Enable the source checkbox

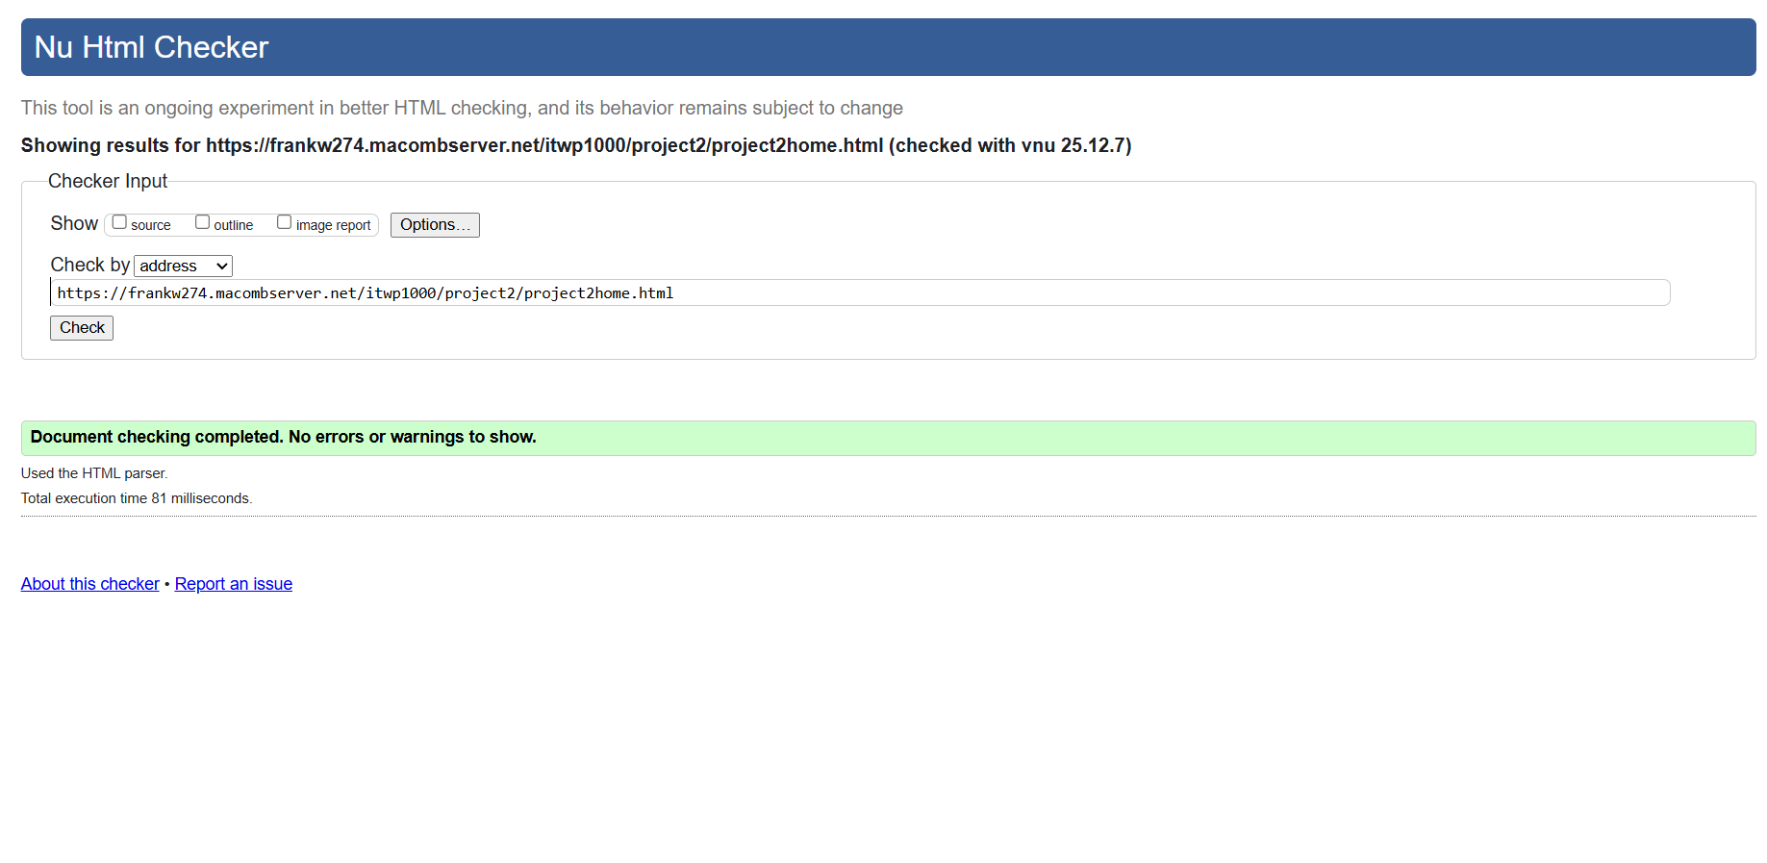(x=119, y=222)
